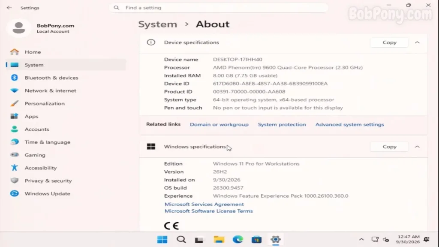The image size is (439, 247).
Task: Click the Device ID value 617D60B0
Action: pyautogui.click(x=270, y=84)
